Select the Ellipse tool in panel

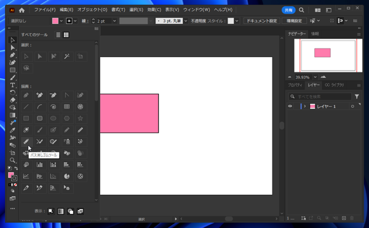click(54, 118)
